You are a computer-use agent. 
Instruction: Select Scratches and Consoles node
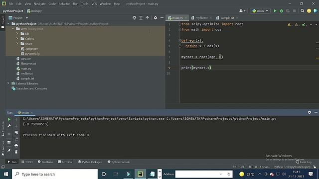31,89
